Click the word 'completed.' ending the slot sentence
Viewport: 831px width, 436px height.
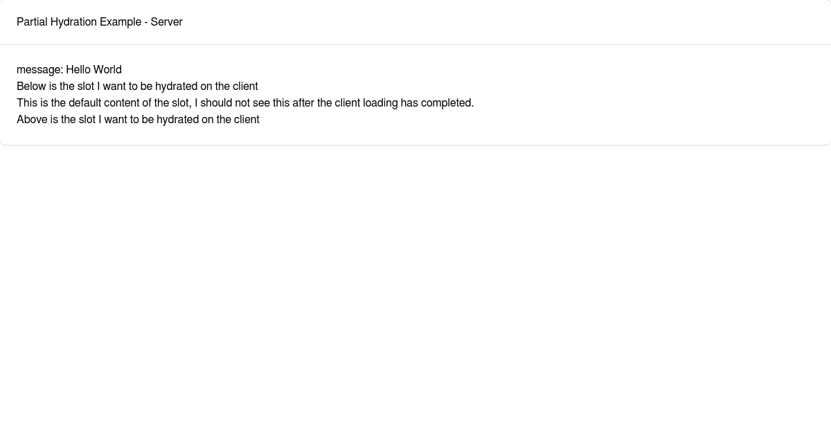click(x=448, y=103)
